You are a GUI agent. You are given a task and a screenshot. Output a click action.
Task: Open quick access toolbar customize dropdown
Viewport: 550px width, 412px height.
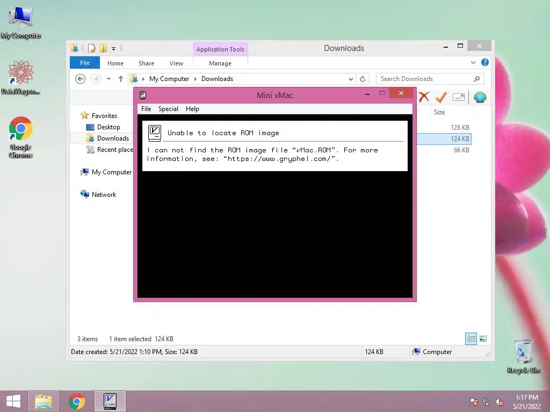click(114, 49)
